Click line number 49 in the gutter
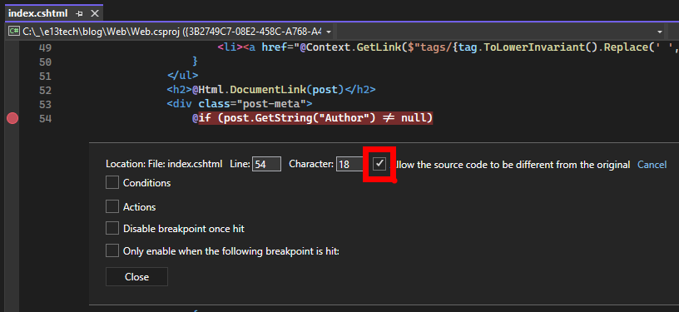Viewport: 679px width, 312px height. coord(45,47)
